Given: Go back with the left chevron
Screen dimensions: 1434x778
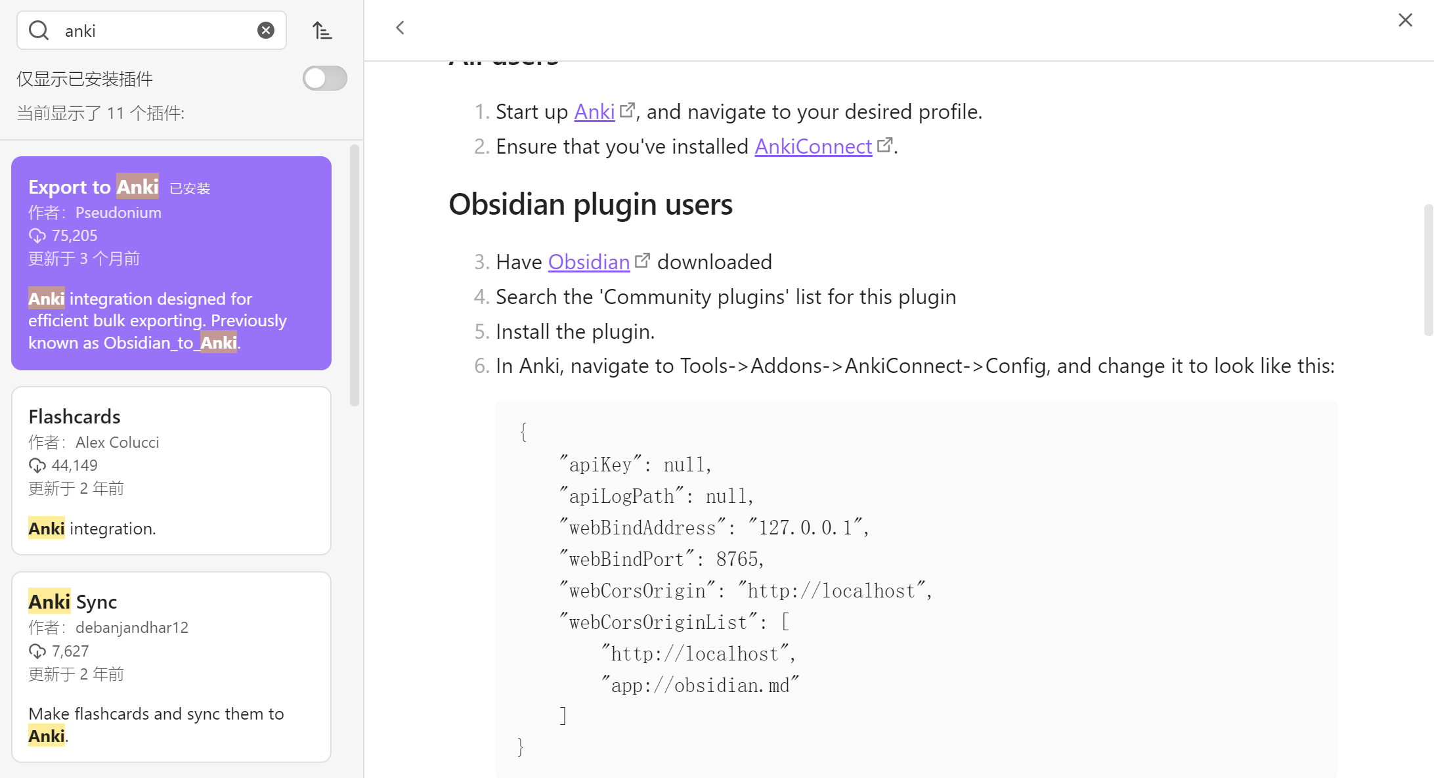Looking at the screenshot, I should tap(400, 28).
